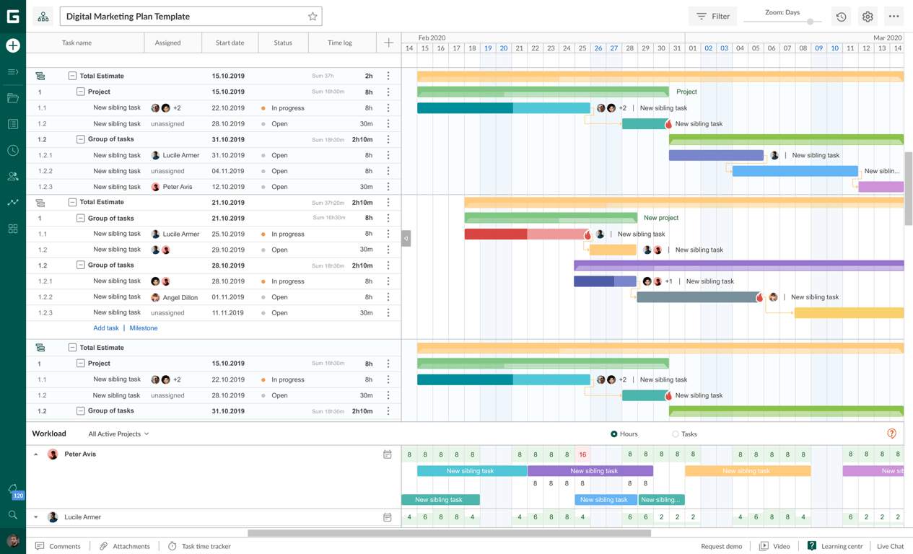This screenshot has height=554, width=913.
Task: Open project history with the clock arrow icon
Action: tap(840, 16)
